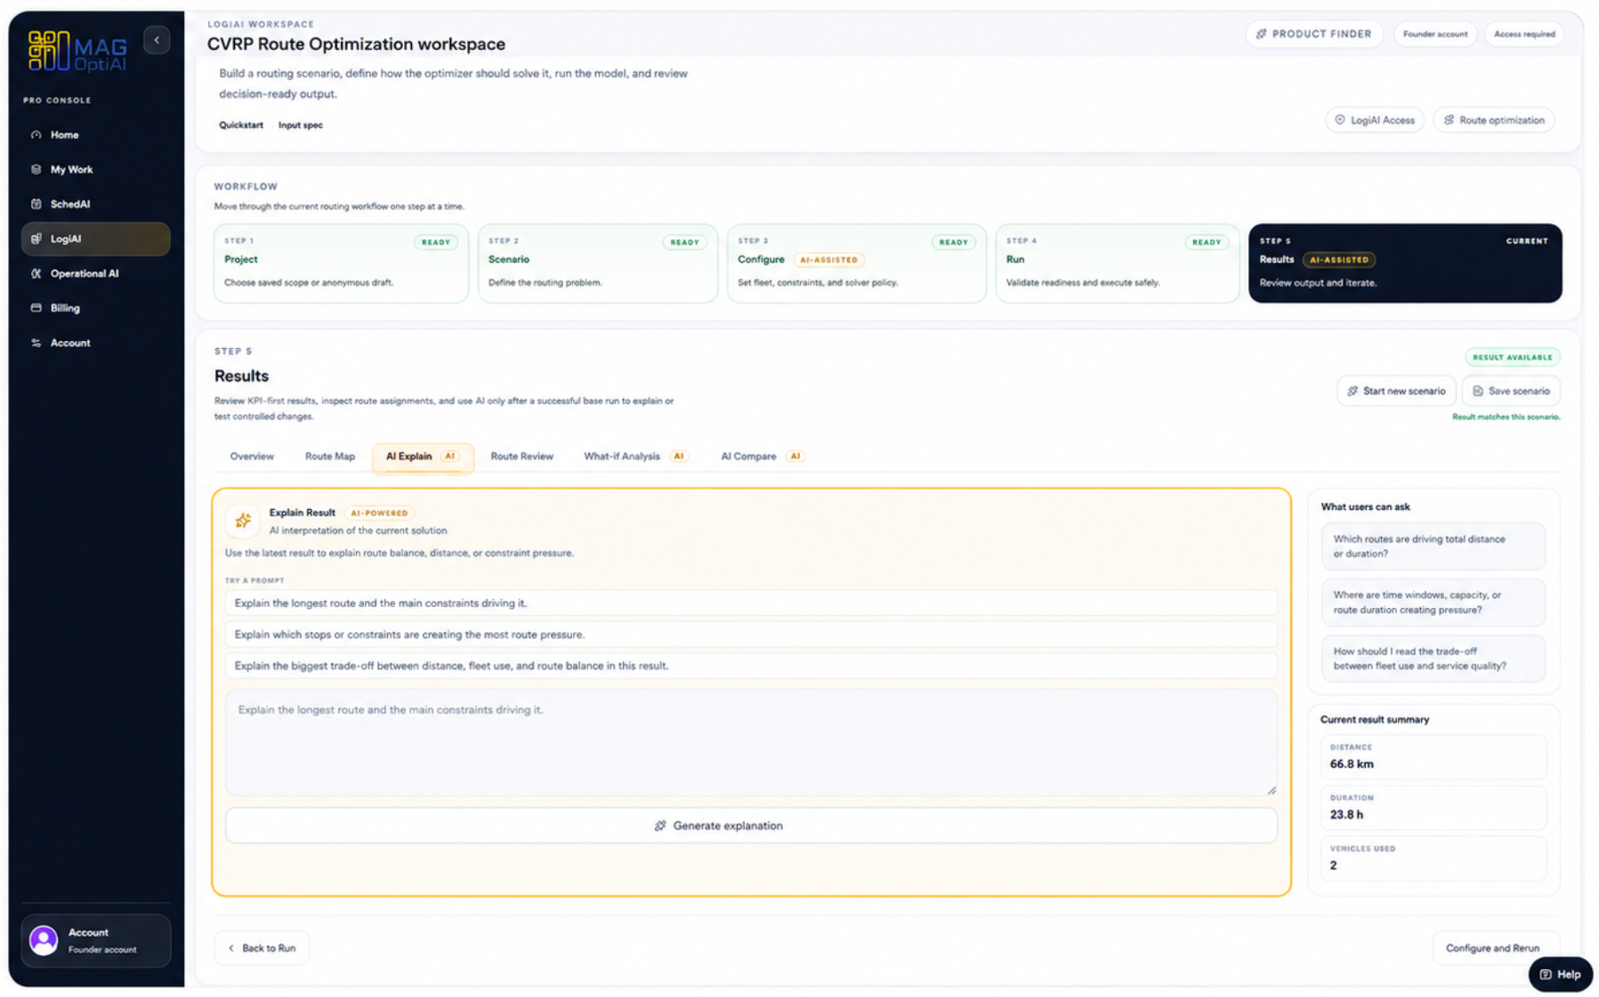Screen dimensions: 1599x997
Task: Click the purple user avatar icon
Action: tap(44, 940)
